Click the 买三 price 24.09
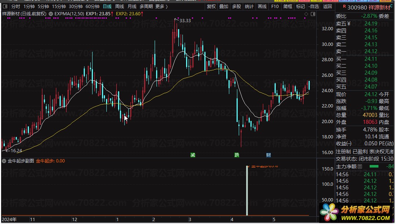The image size is (396, 224). pos(371,73)
